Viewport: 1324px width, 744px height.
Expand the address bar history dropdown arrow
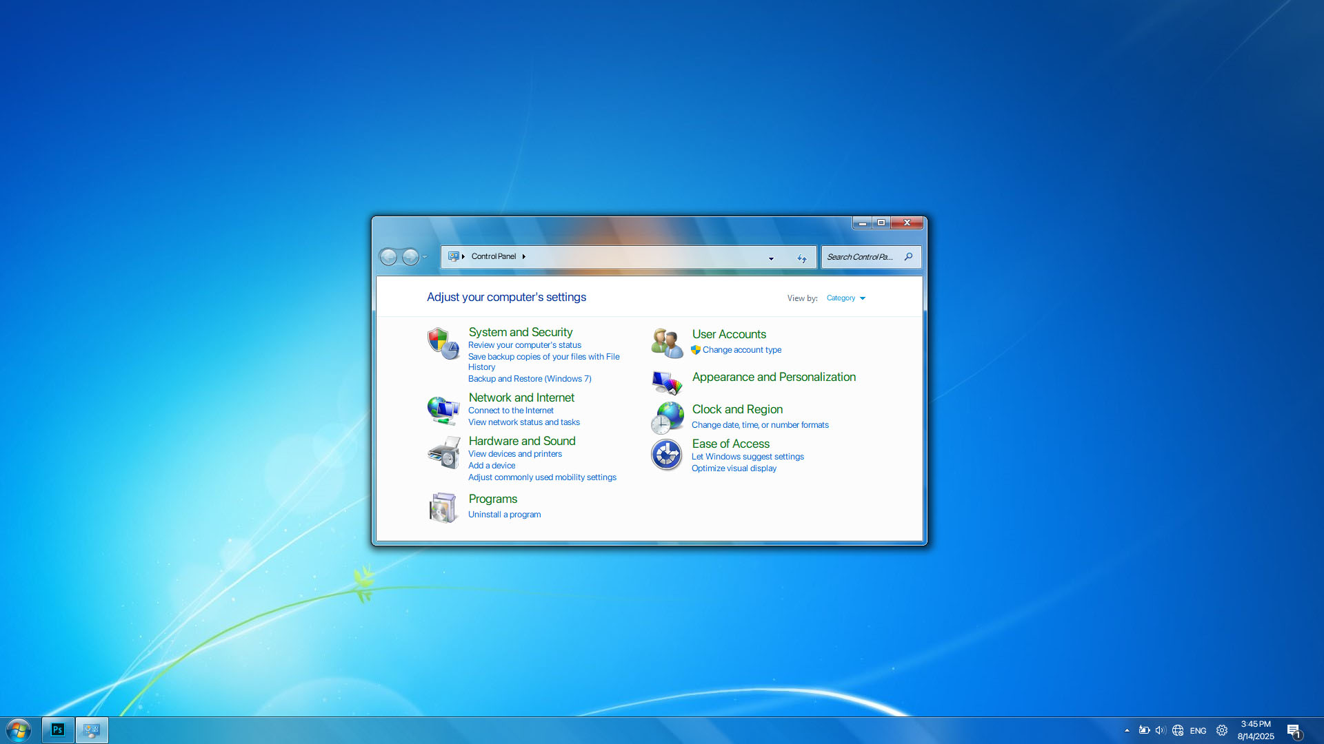[x=771, y=258]
